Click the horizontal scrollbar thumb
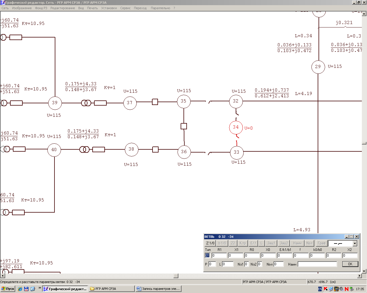The image size is (367, 293). tap(176, 276)
